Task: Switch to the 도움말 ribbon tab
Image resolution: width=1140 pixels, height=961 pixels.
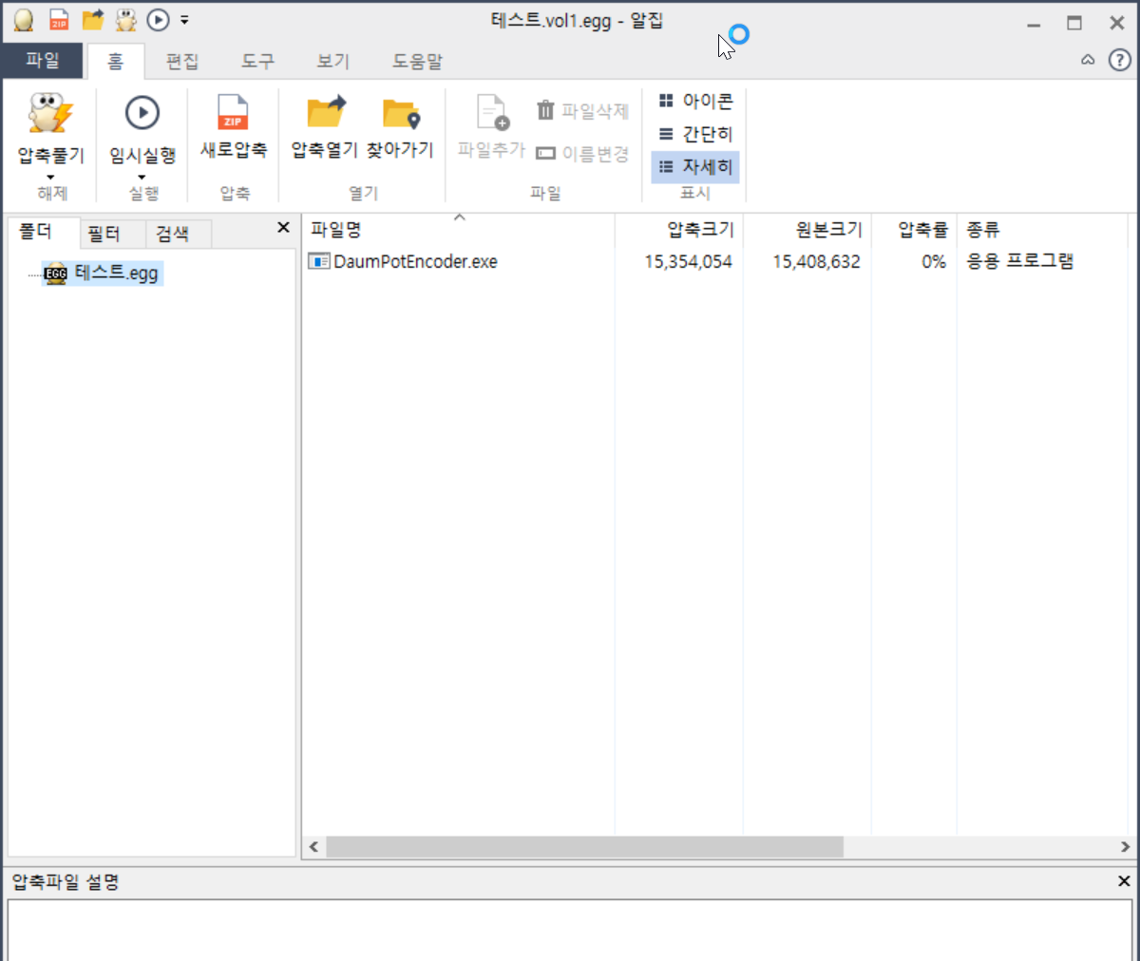Action: tap(418, 62)
